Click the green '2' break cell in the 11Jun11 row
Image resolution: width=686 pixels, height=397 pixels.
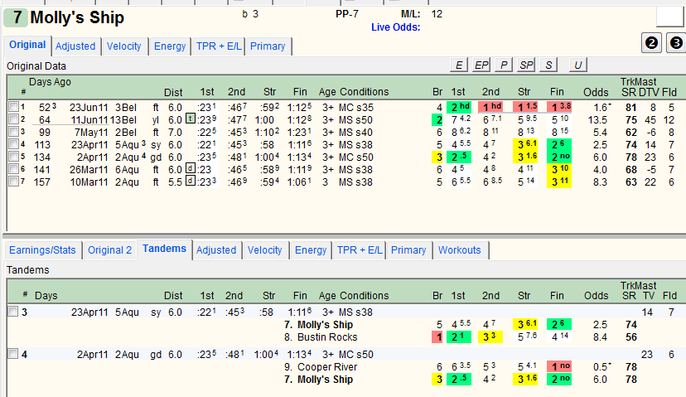(437, 120)
